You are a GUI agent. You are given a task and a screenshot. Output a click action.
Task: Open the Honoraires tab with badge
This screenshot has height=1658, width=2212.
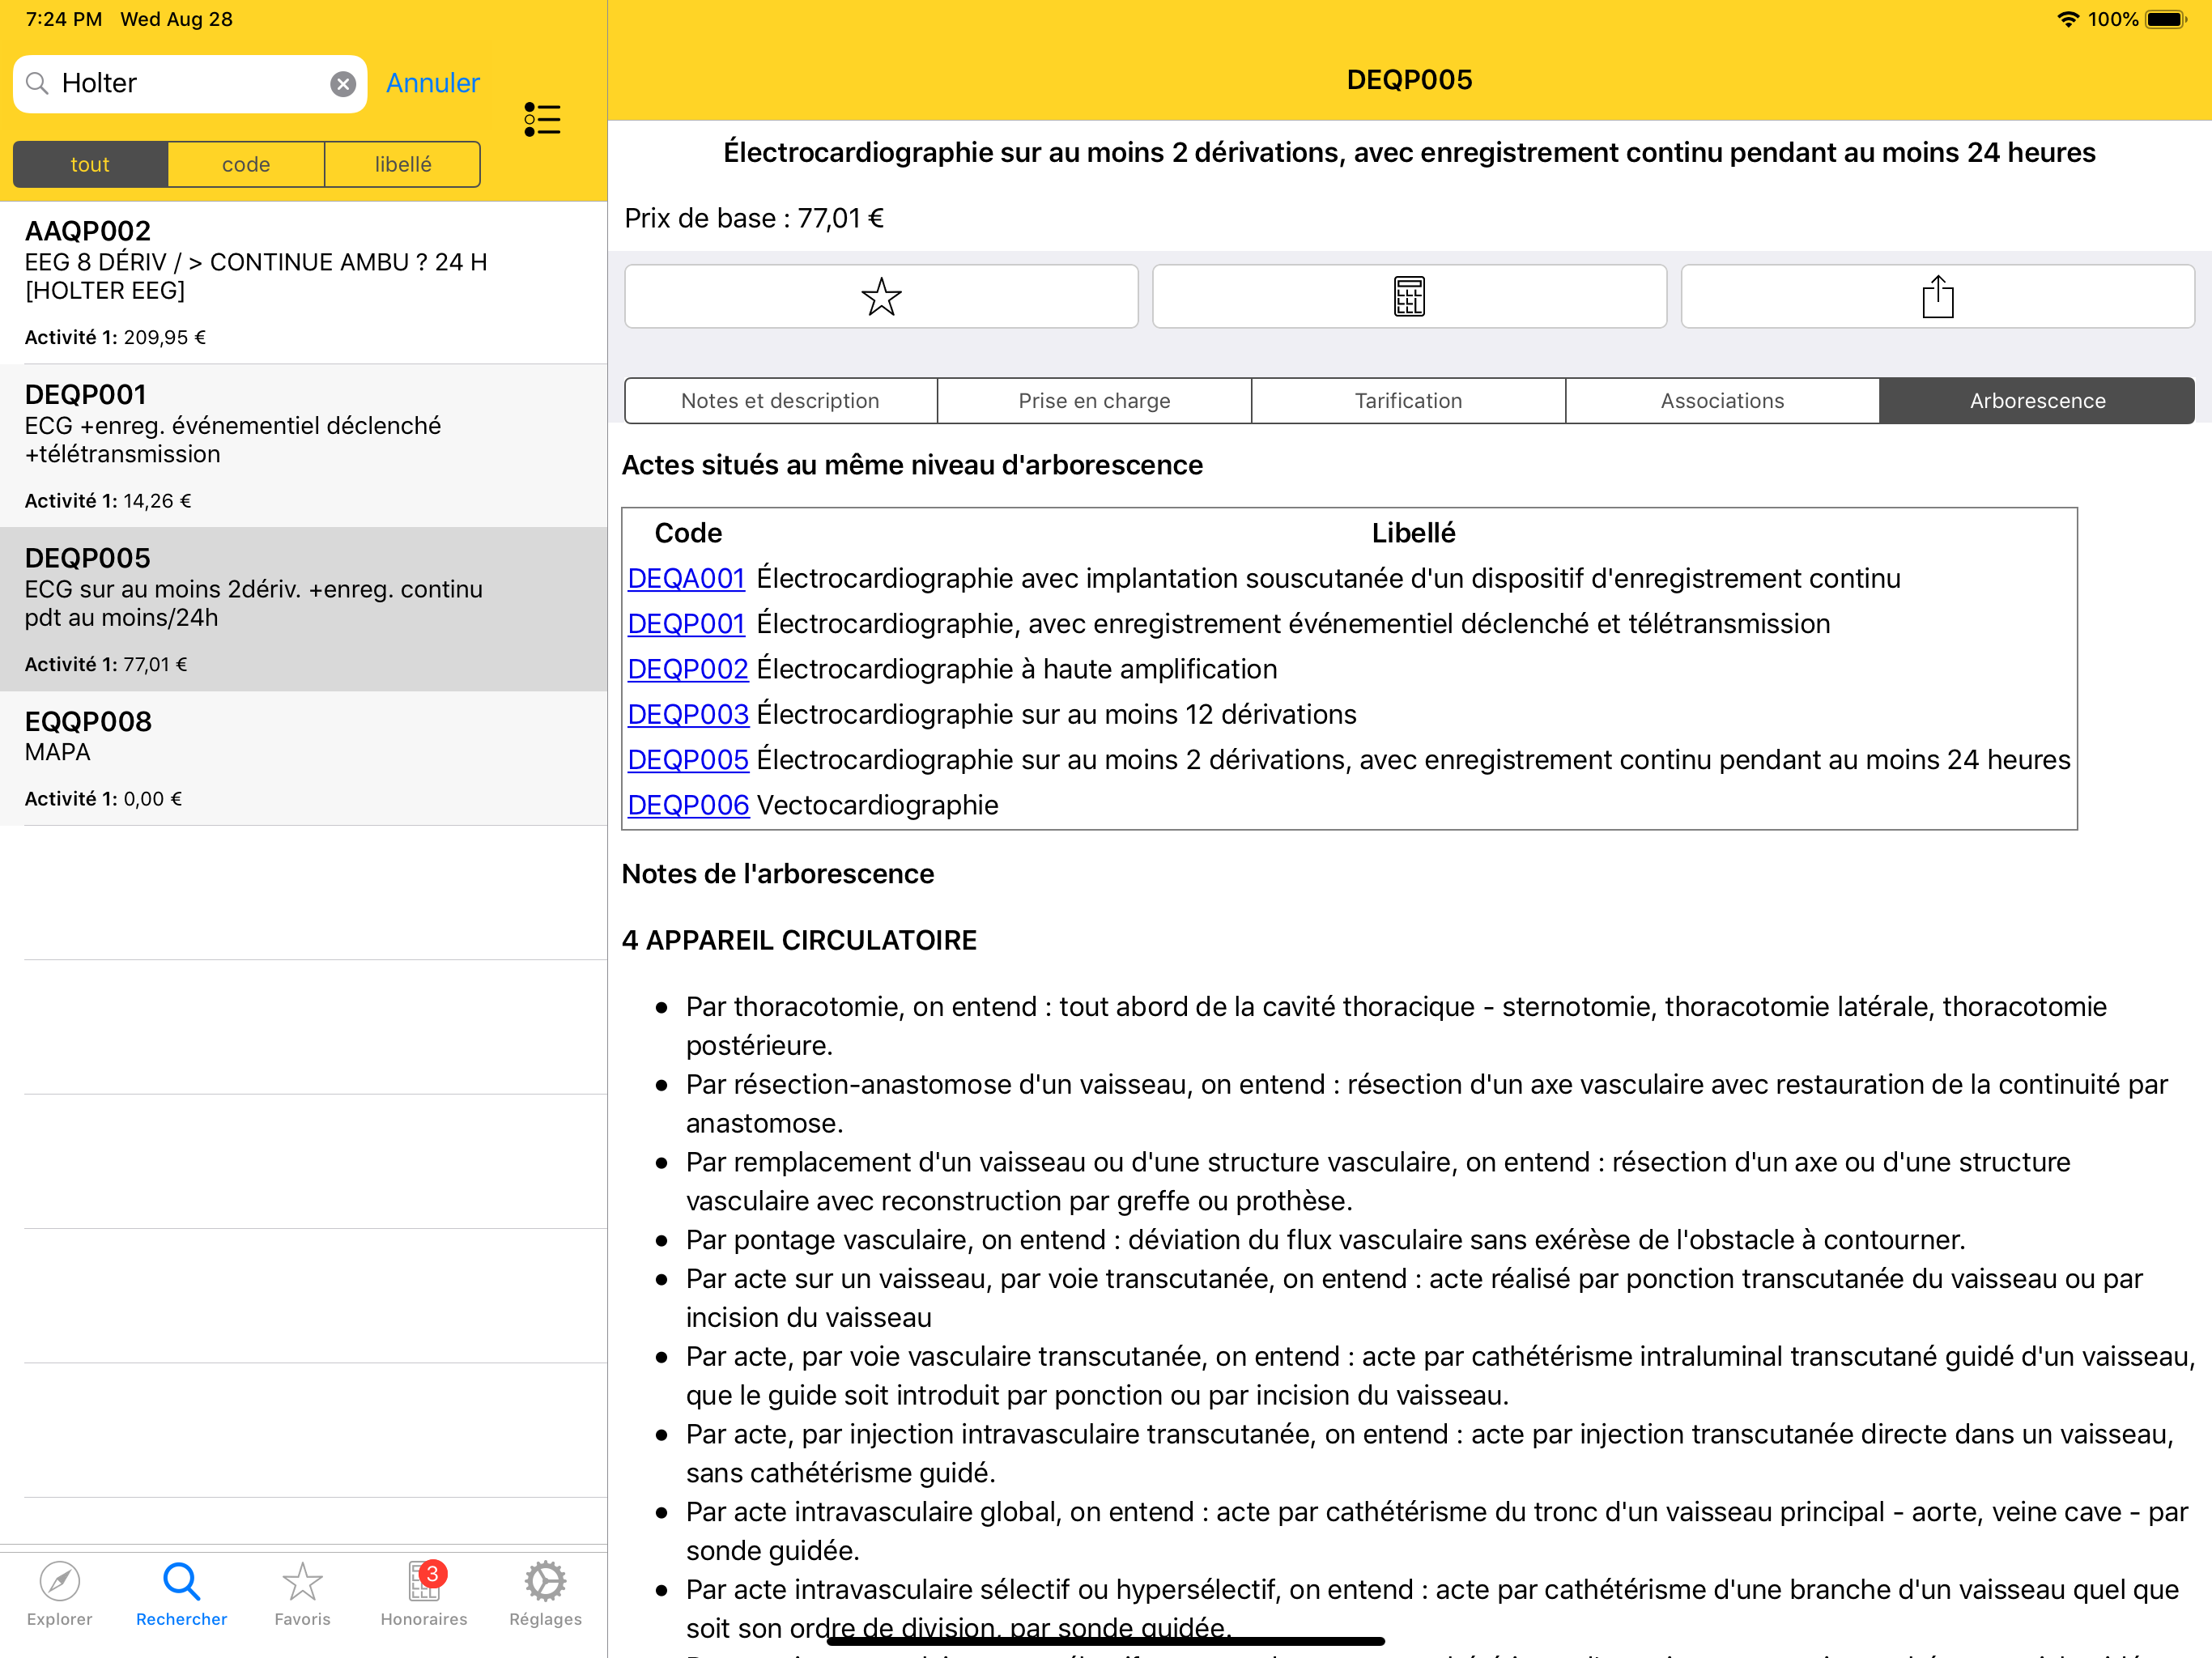[424, 1595]
